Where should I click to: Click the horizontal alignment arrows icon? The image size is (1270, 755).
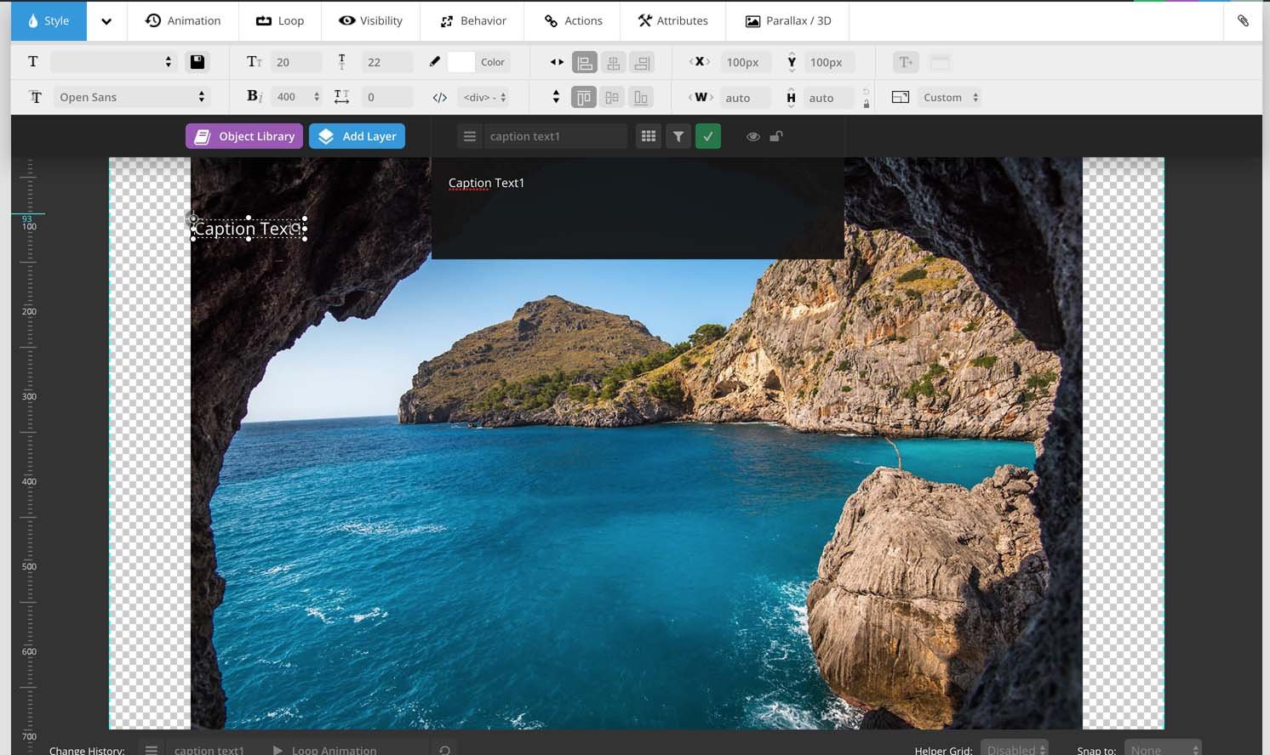[557, 62]
